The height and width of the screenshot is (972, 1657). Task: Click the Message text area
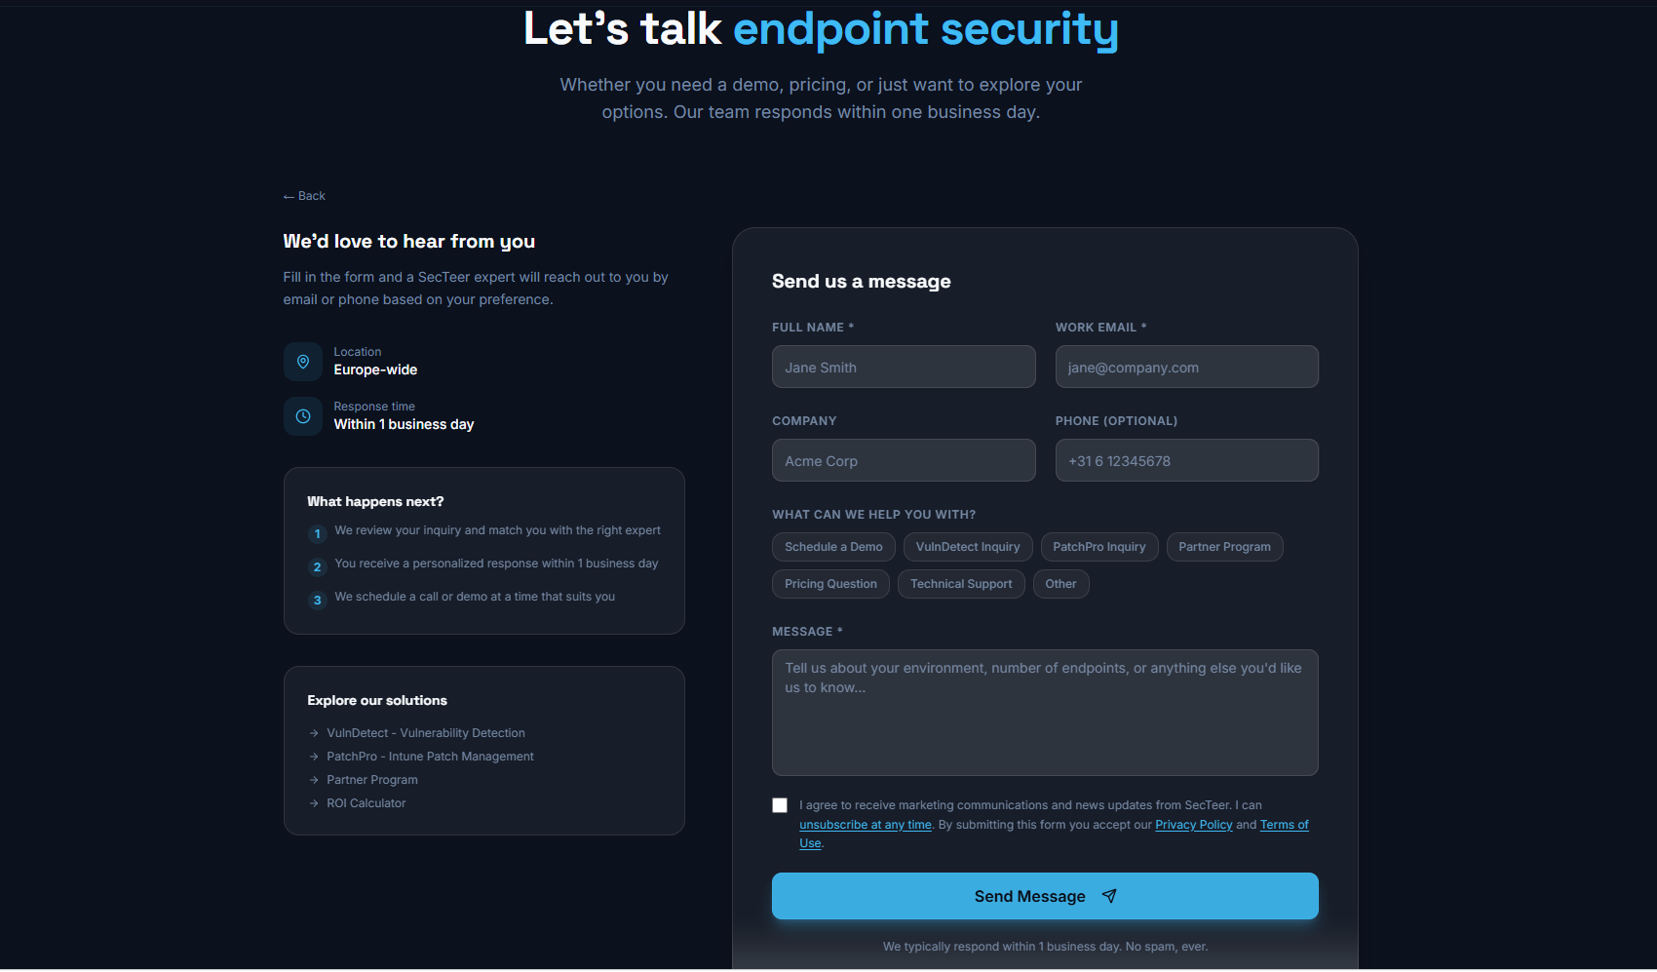pyautogui.click(x=1045, y=713)
